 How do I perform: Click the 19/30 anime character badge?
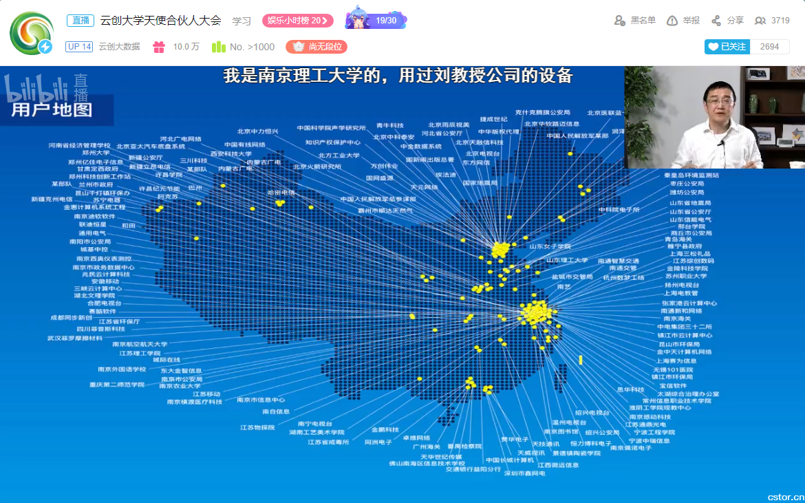[x=376, y=19]
